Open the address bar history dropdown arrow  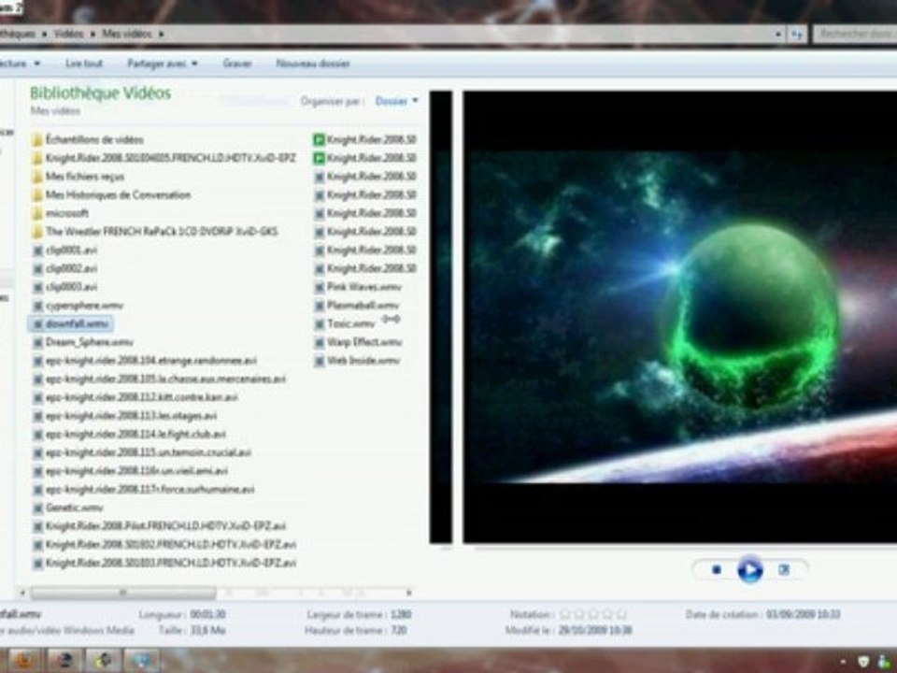point(778,35)
